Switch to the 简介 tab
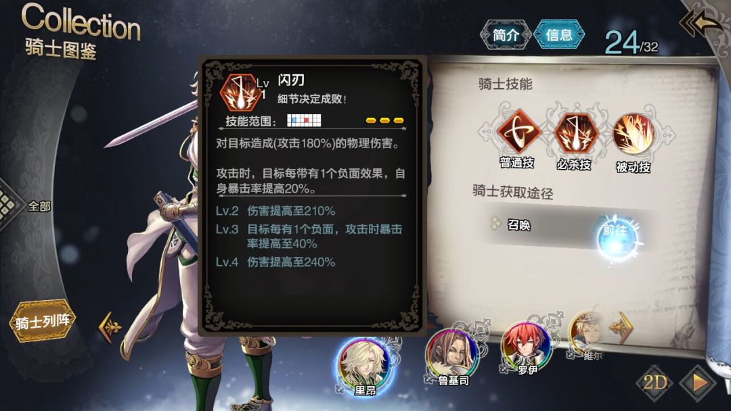Viewport: 731px width, 411px height. tap(506, 35)
